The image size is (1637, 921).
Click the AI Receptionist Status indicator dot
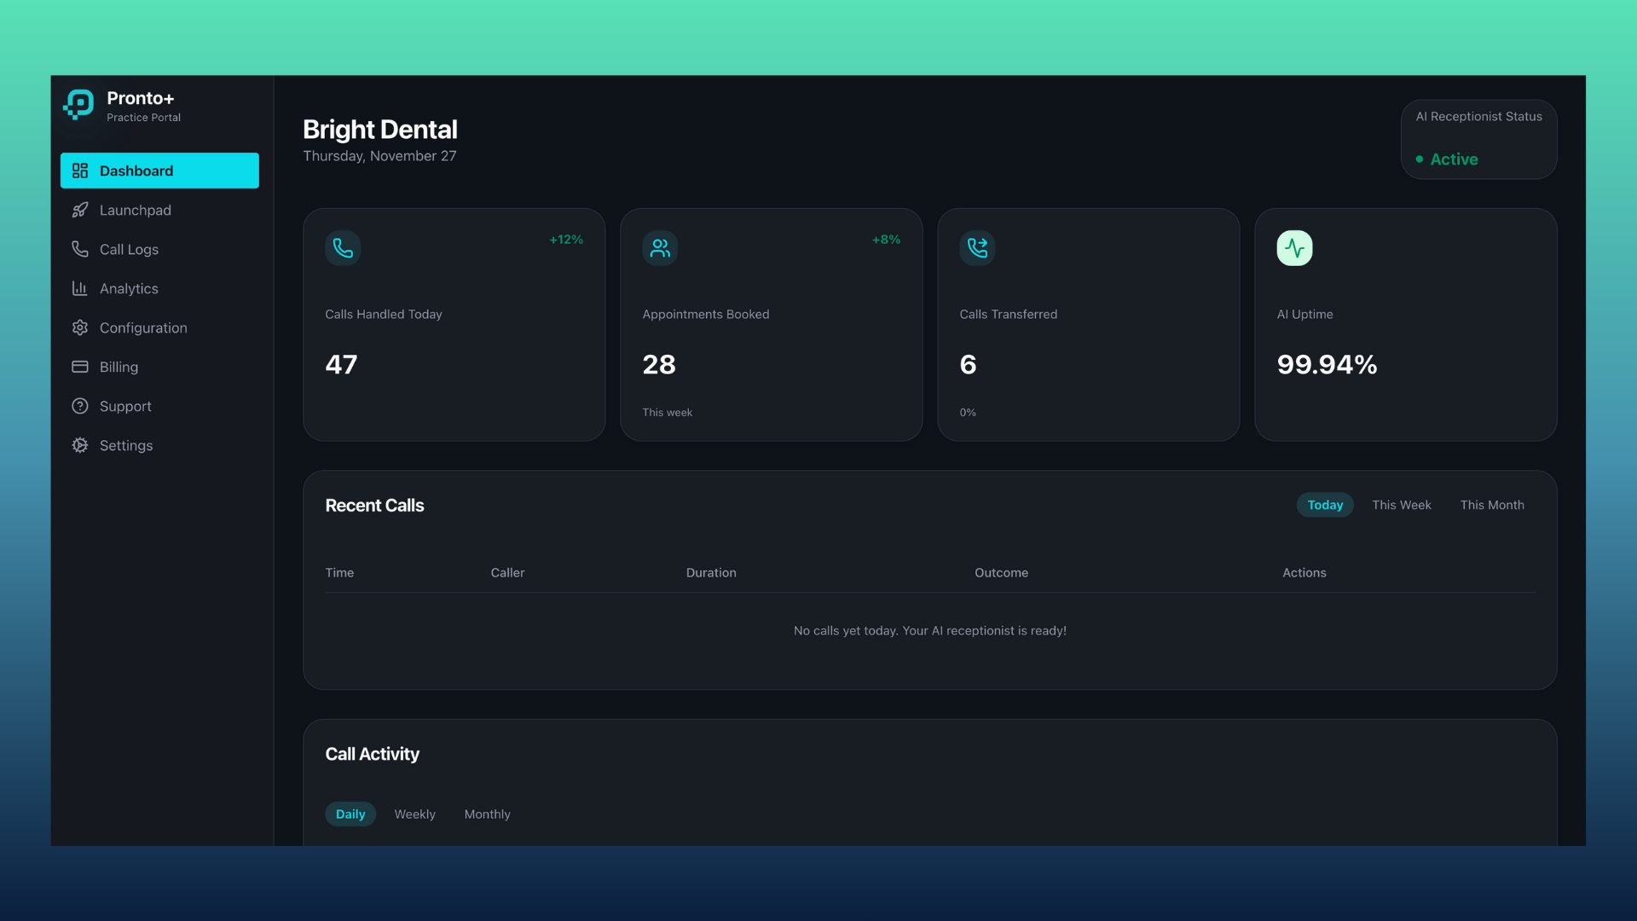pos(1419,159)
